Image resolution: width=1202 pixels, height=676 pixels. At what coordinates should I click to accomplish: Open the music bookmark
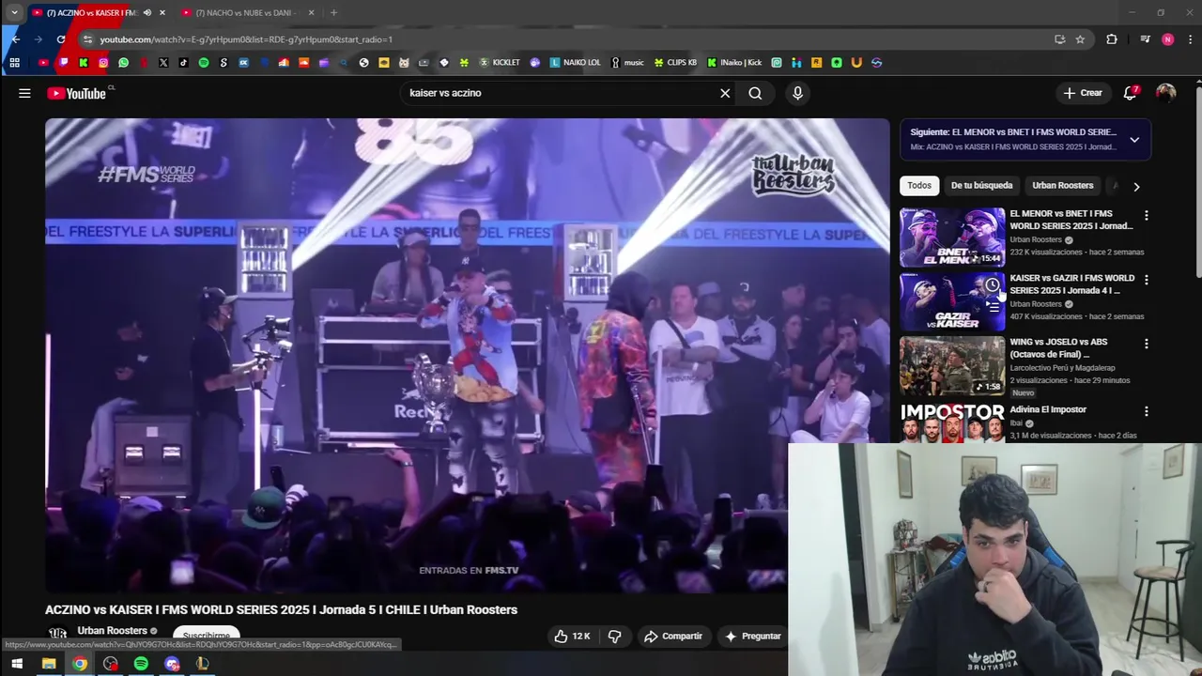coord(627,63)
